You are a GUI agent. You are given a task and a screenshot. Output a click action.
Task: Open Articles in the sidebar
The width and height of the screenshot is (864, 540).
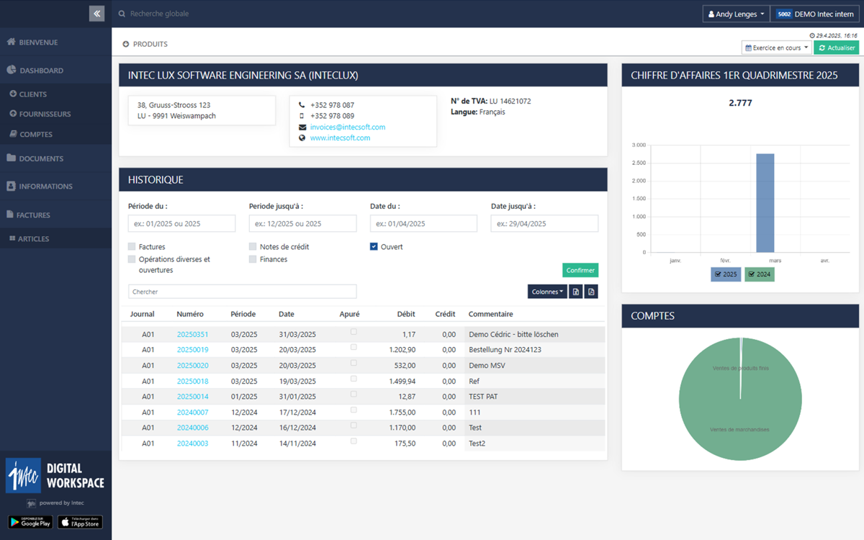click(30, 238)
